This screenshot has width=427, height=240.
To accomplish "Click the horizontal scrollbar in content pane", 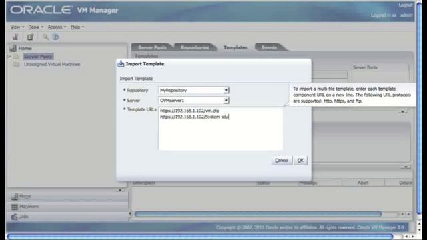I will [x=258, y=214].
